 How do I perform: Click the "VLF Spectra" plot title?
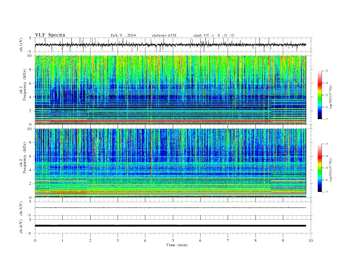point(50,35)
